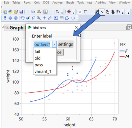The width and height of the screenshot is (132, 128).
Task: Click the help question mark tool
Action: (5, 18)
